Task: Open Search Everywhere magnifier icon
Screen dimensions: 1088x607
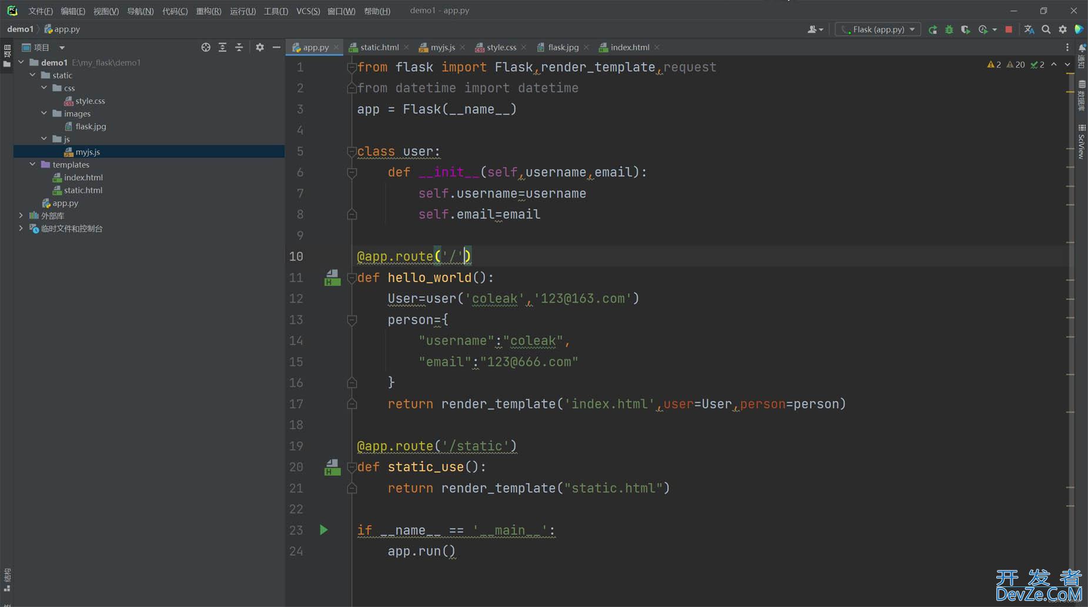Action: [x=1046, y=29]
